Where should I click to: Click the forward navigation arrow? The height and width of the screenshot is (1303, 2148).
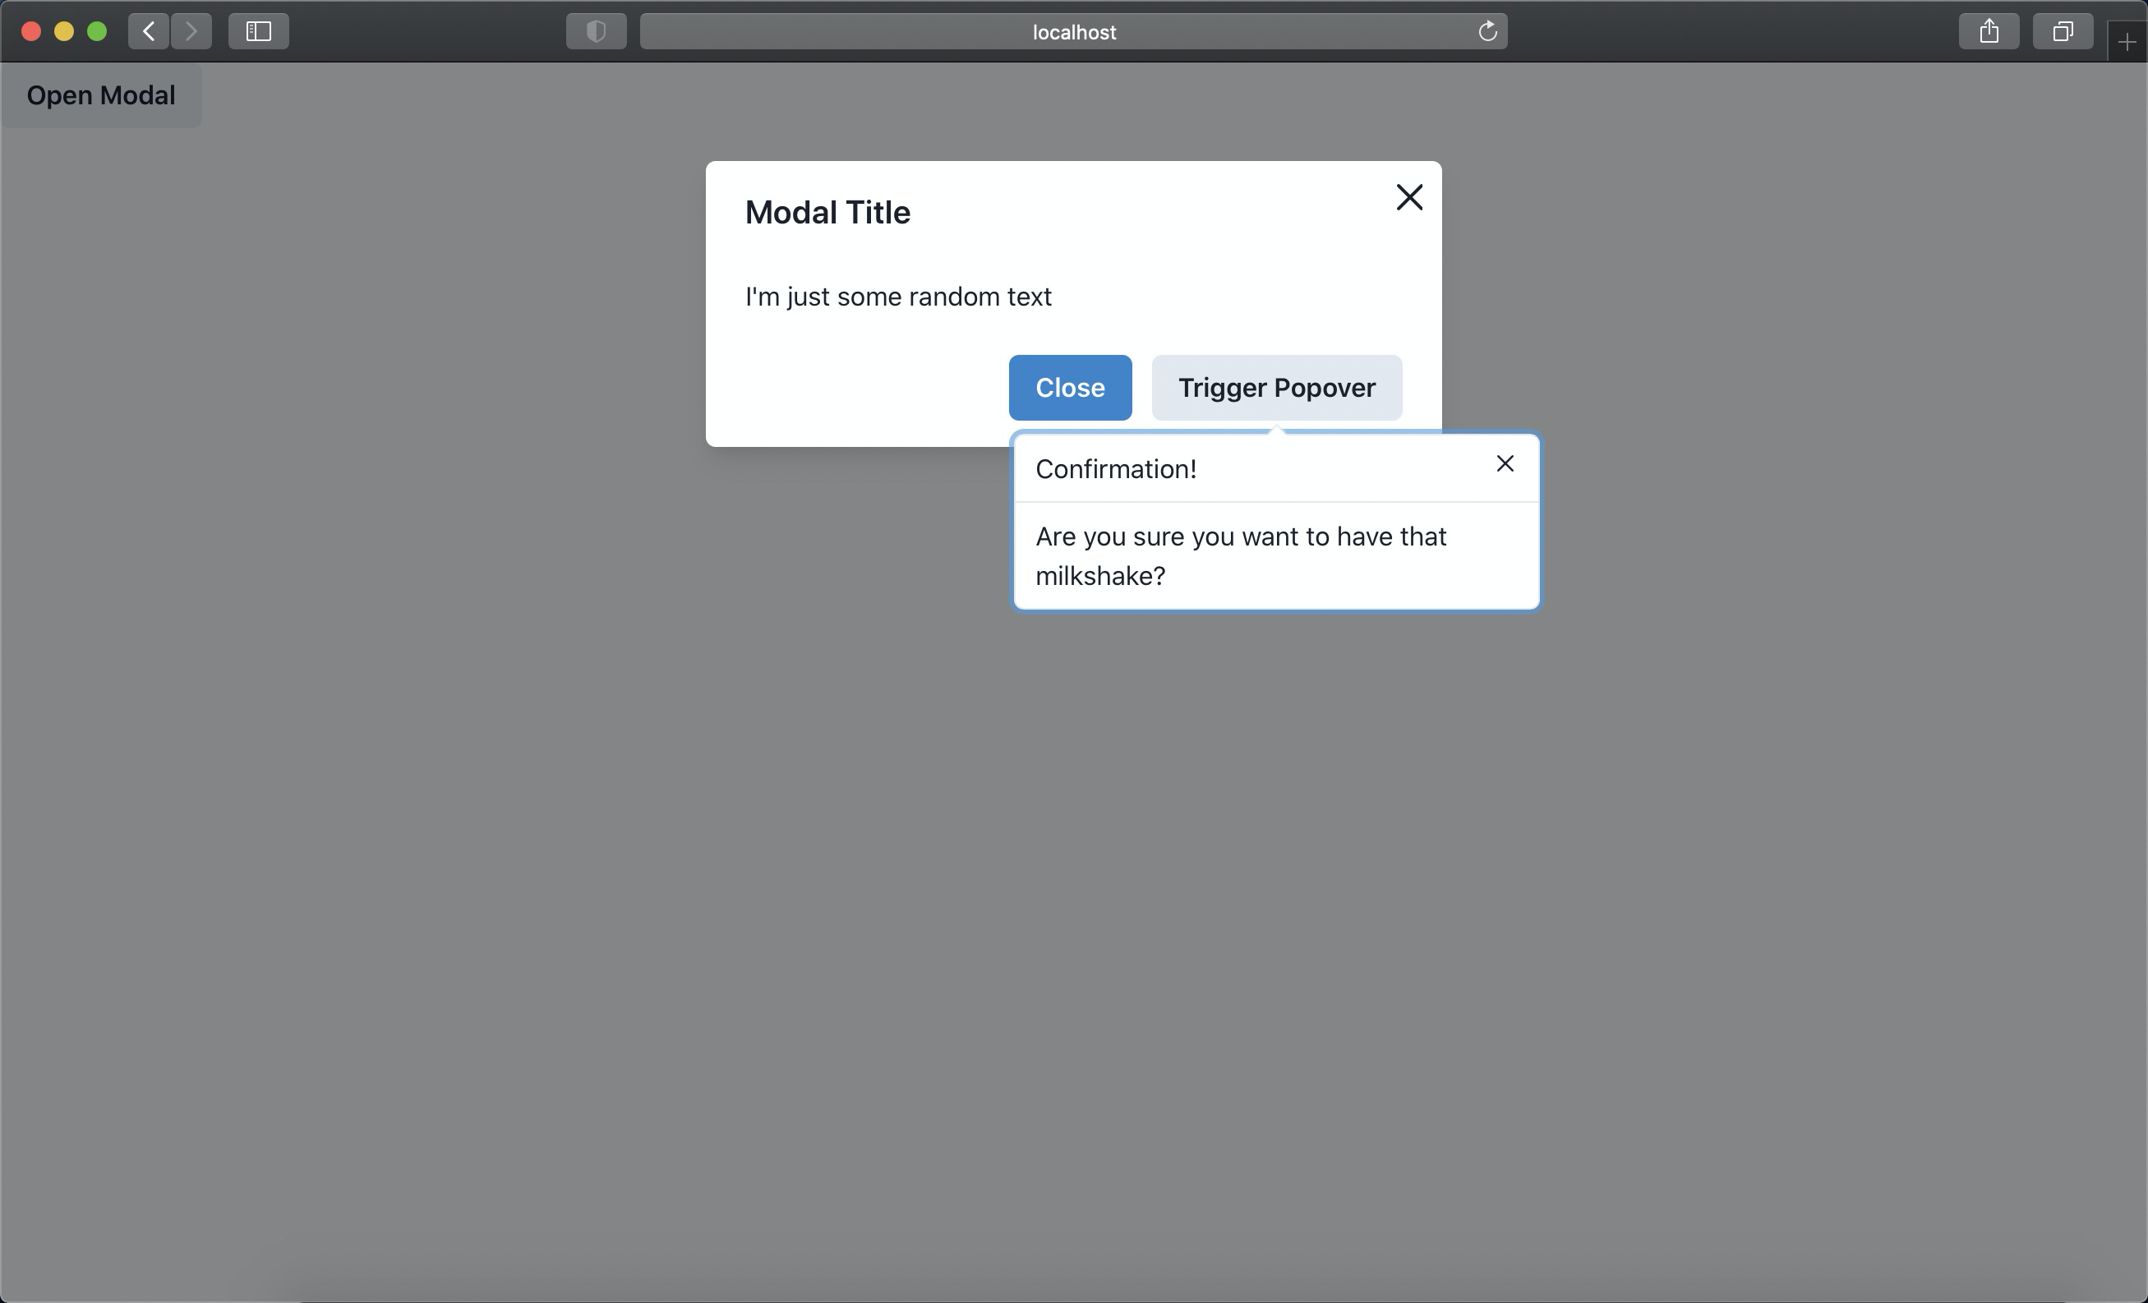tap(191, 31)
